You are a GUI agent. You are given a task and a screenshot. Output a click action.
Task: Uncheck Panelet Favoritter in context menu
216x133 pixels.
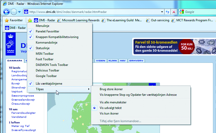[x=47, y=31]
